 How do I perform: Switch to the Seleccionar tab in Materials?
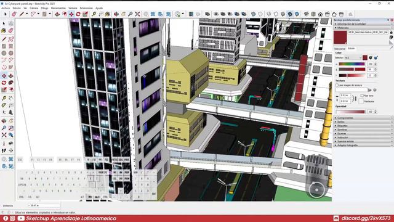340,49
